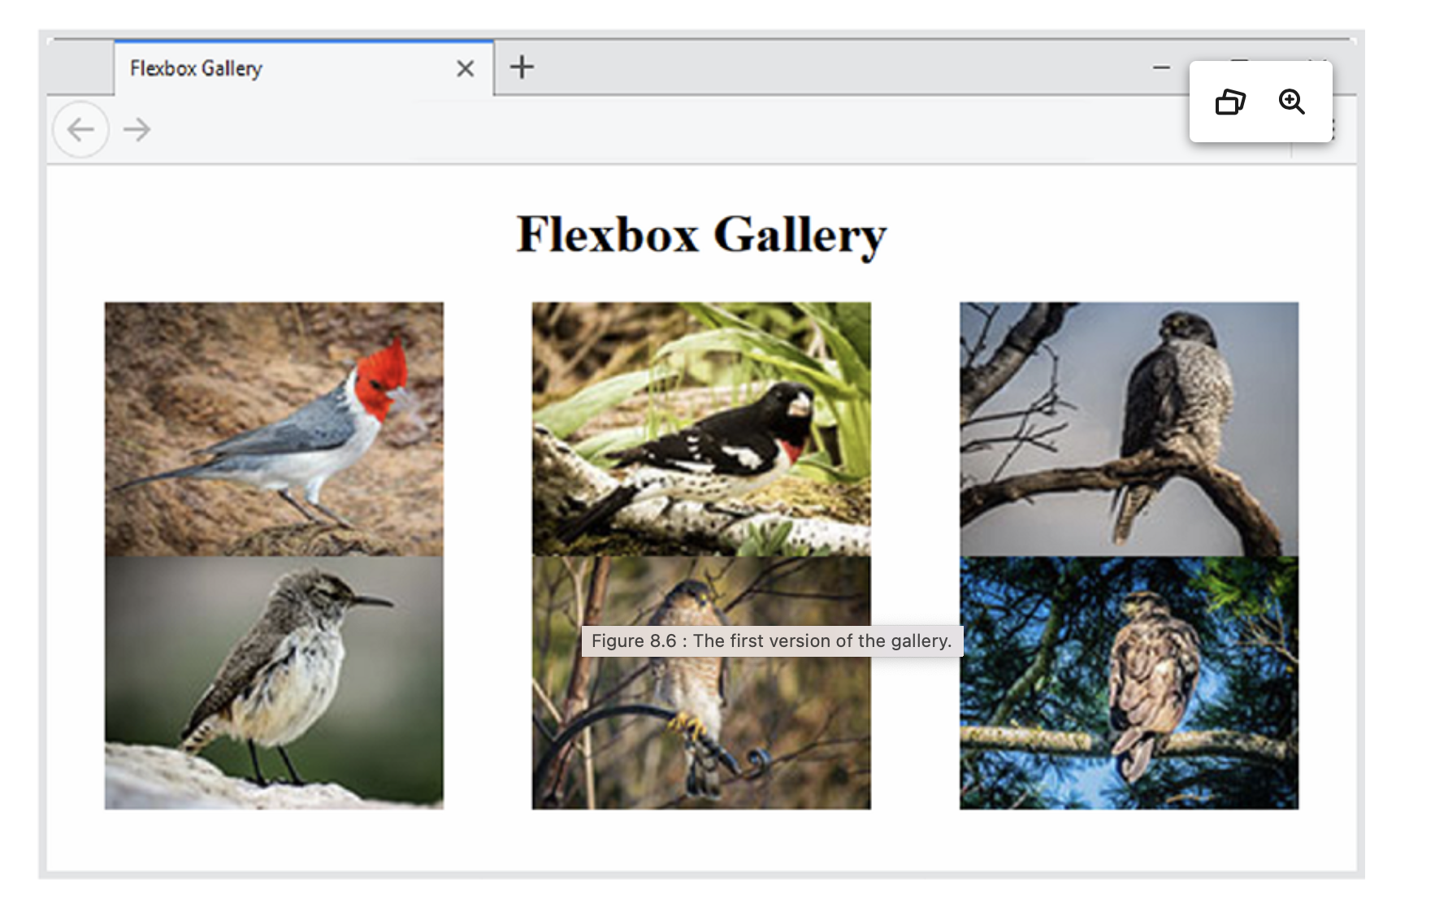Viewport: 1435px width, 912px height.
Task: Click the back navigation arrow
Action: (80, 129)
